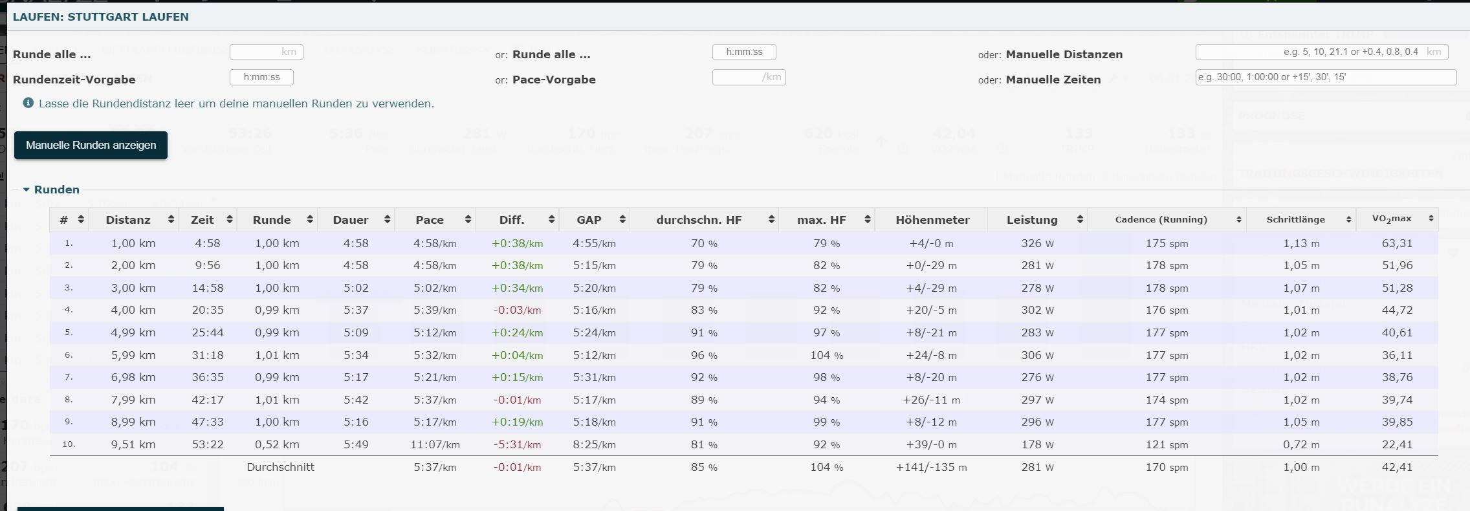Sort by Cadence (Running) header arrows
This screenshot has height=511, width=1470.
pyautogui.click(x=1238, y=220)
